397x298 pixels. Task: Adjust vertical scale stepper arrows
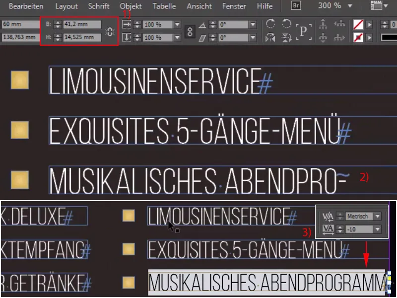[x=137, y=38]
